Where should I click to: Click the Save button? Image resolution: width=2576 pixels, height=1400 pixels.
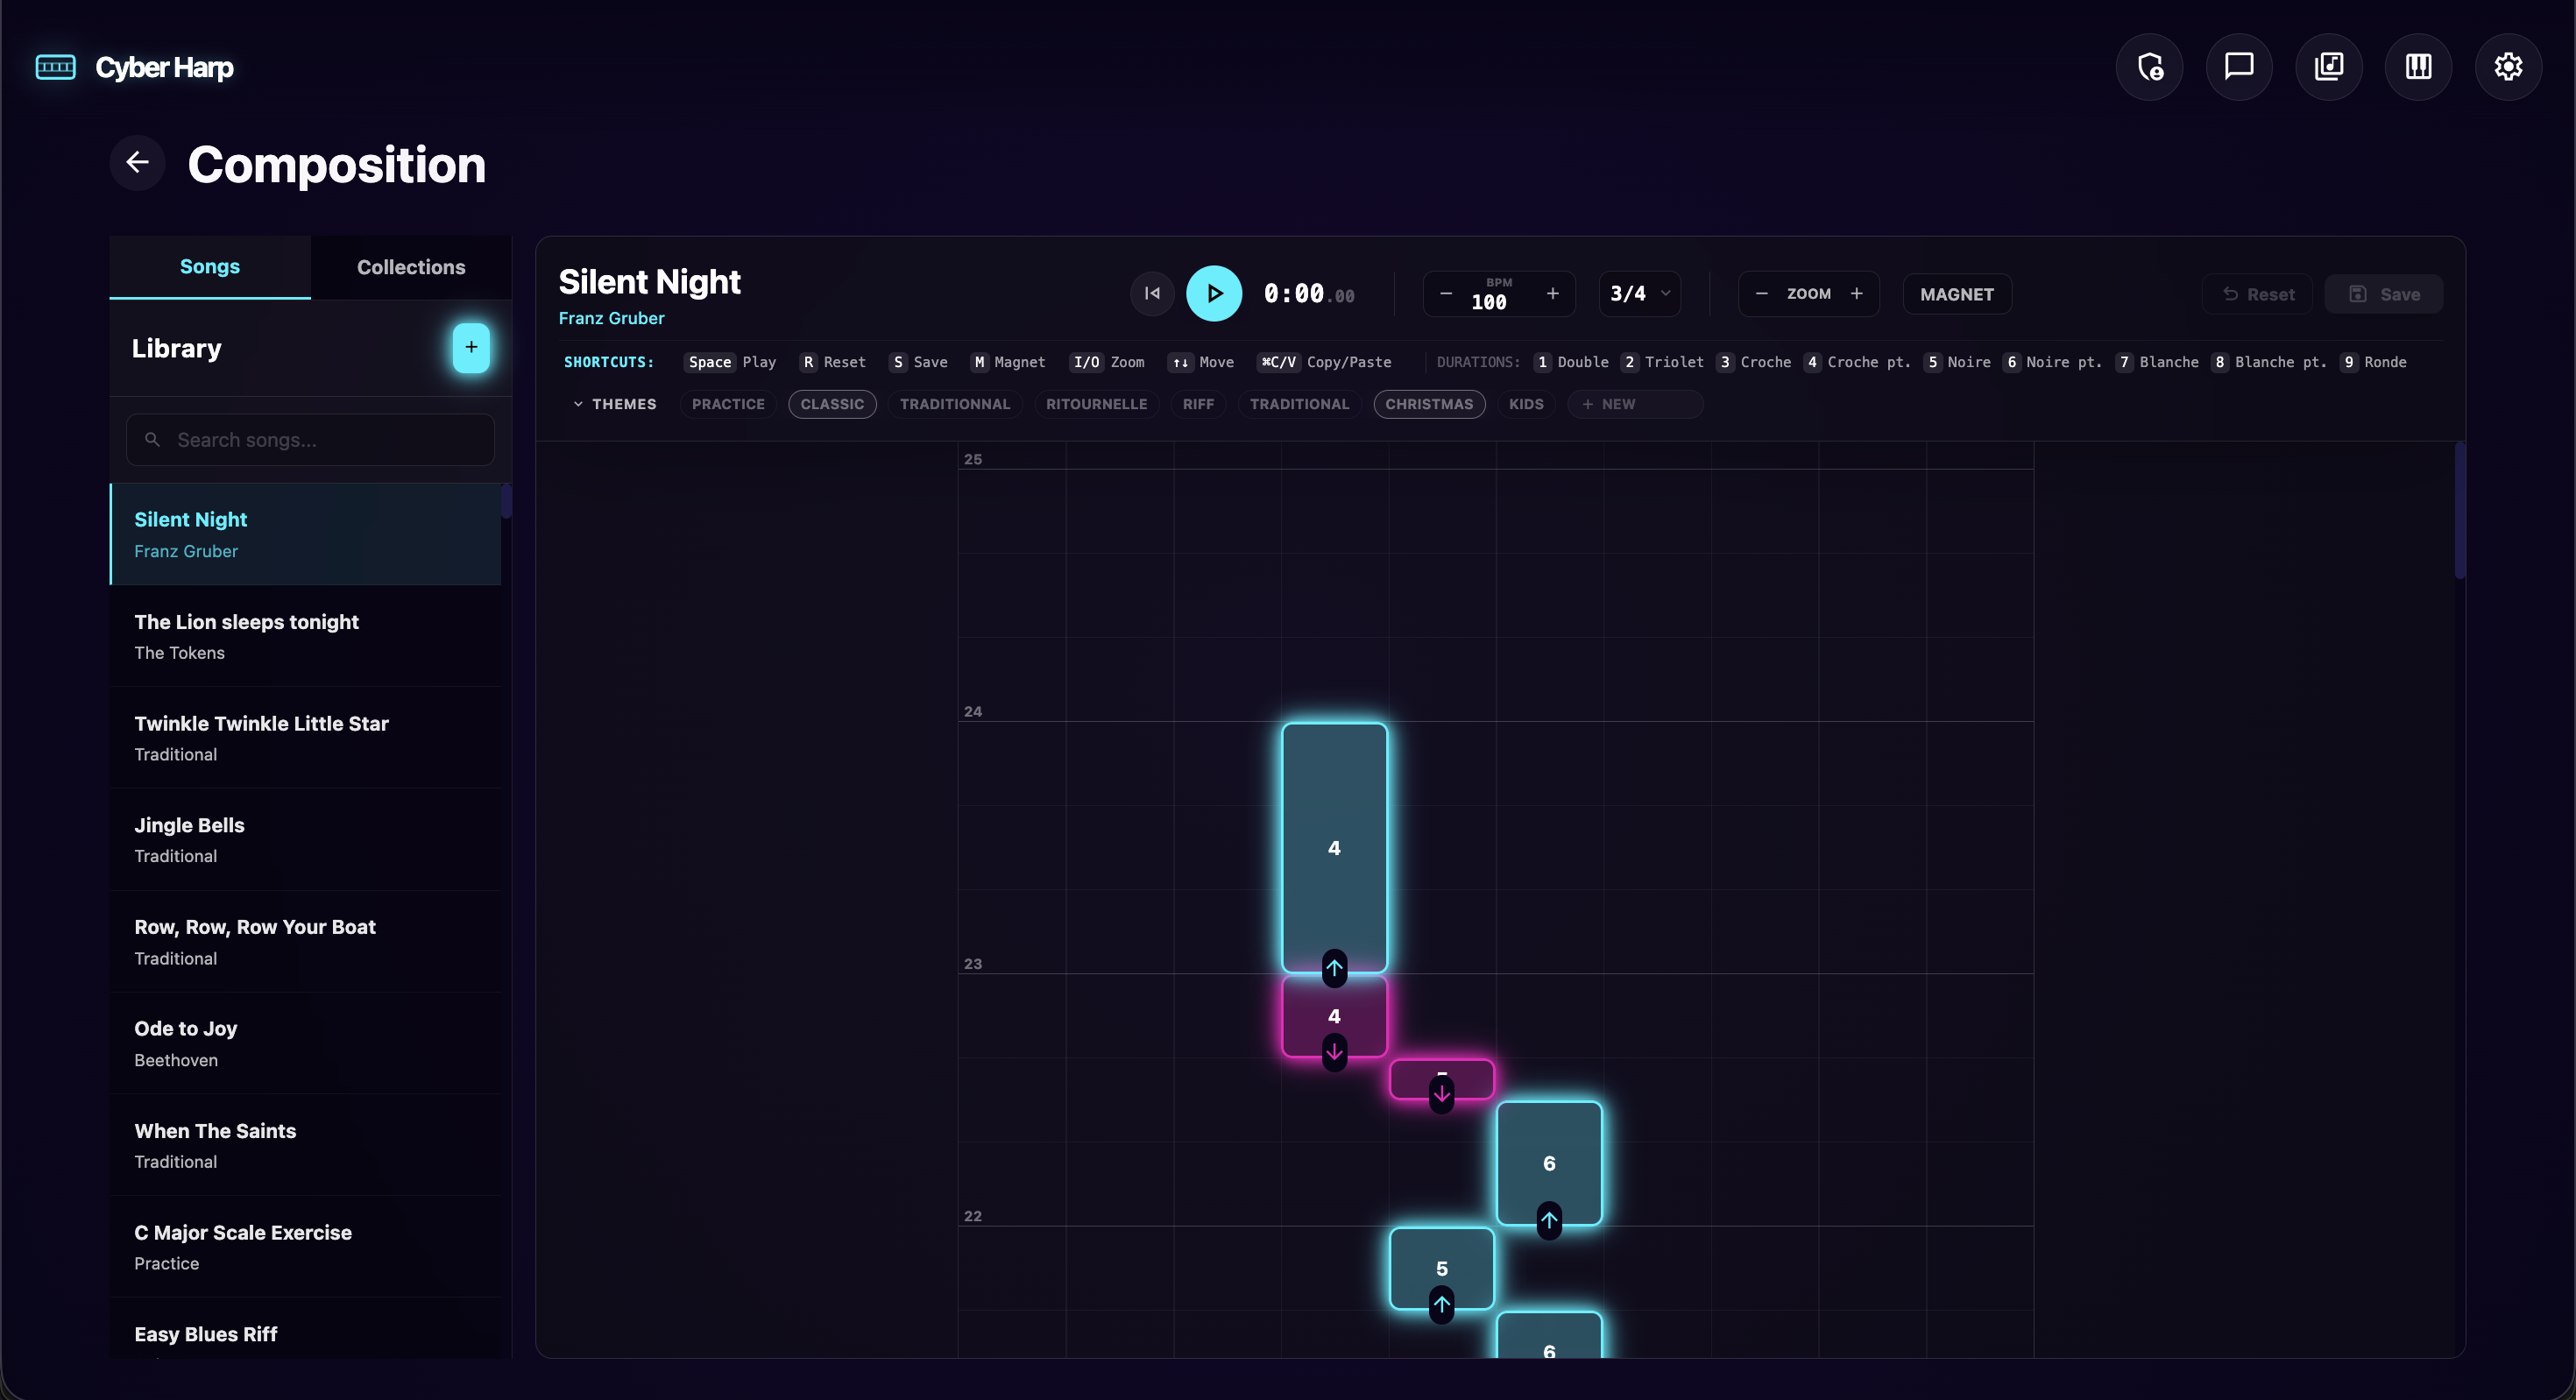[2383, 294]
